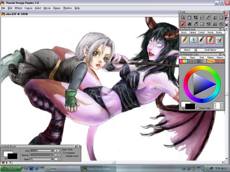Select the Rectangle shape tool
The image size is (230, 172).
[x=221, y=17]
